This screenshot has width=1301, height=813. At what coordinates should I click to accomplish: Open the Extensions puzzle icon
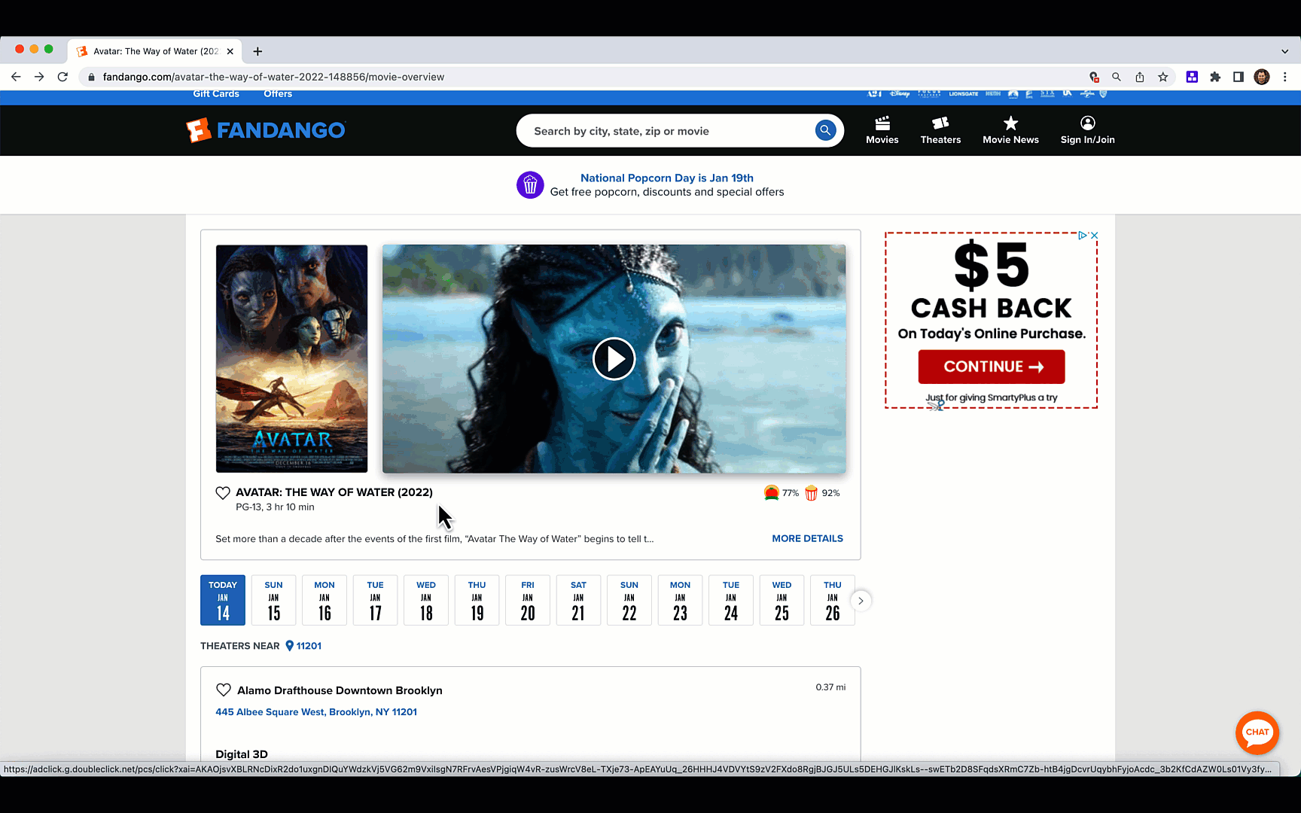click(x=1215, y=77)
